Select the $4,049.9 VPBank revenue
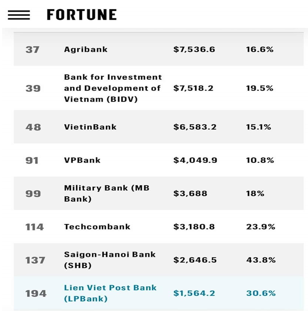Image resolution: width=308 pixels, height=314 pixels. tap(195, 160)
